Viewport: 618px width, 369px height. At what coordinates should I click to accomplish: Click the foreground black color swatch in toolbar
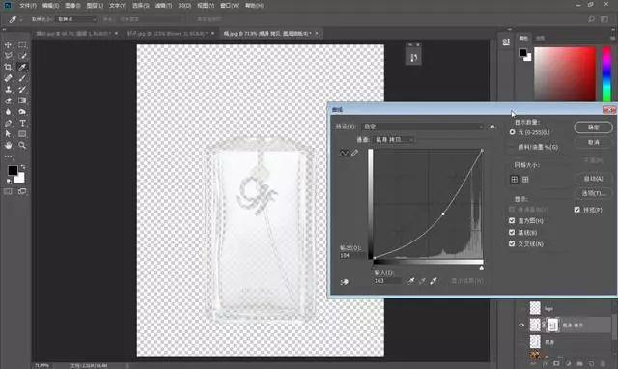pyautogui.click(x=13, y=170)
